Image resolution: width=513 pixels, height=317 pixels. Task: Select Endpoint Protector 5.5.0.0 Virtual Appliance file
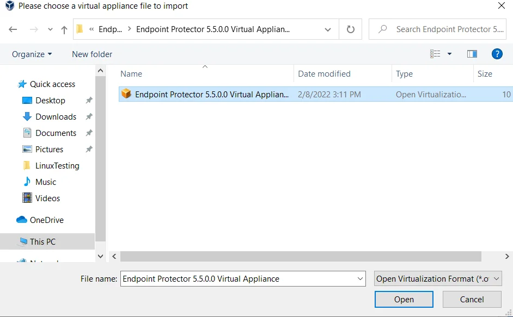[x=316, y=95]
